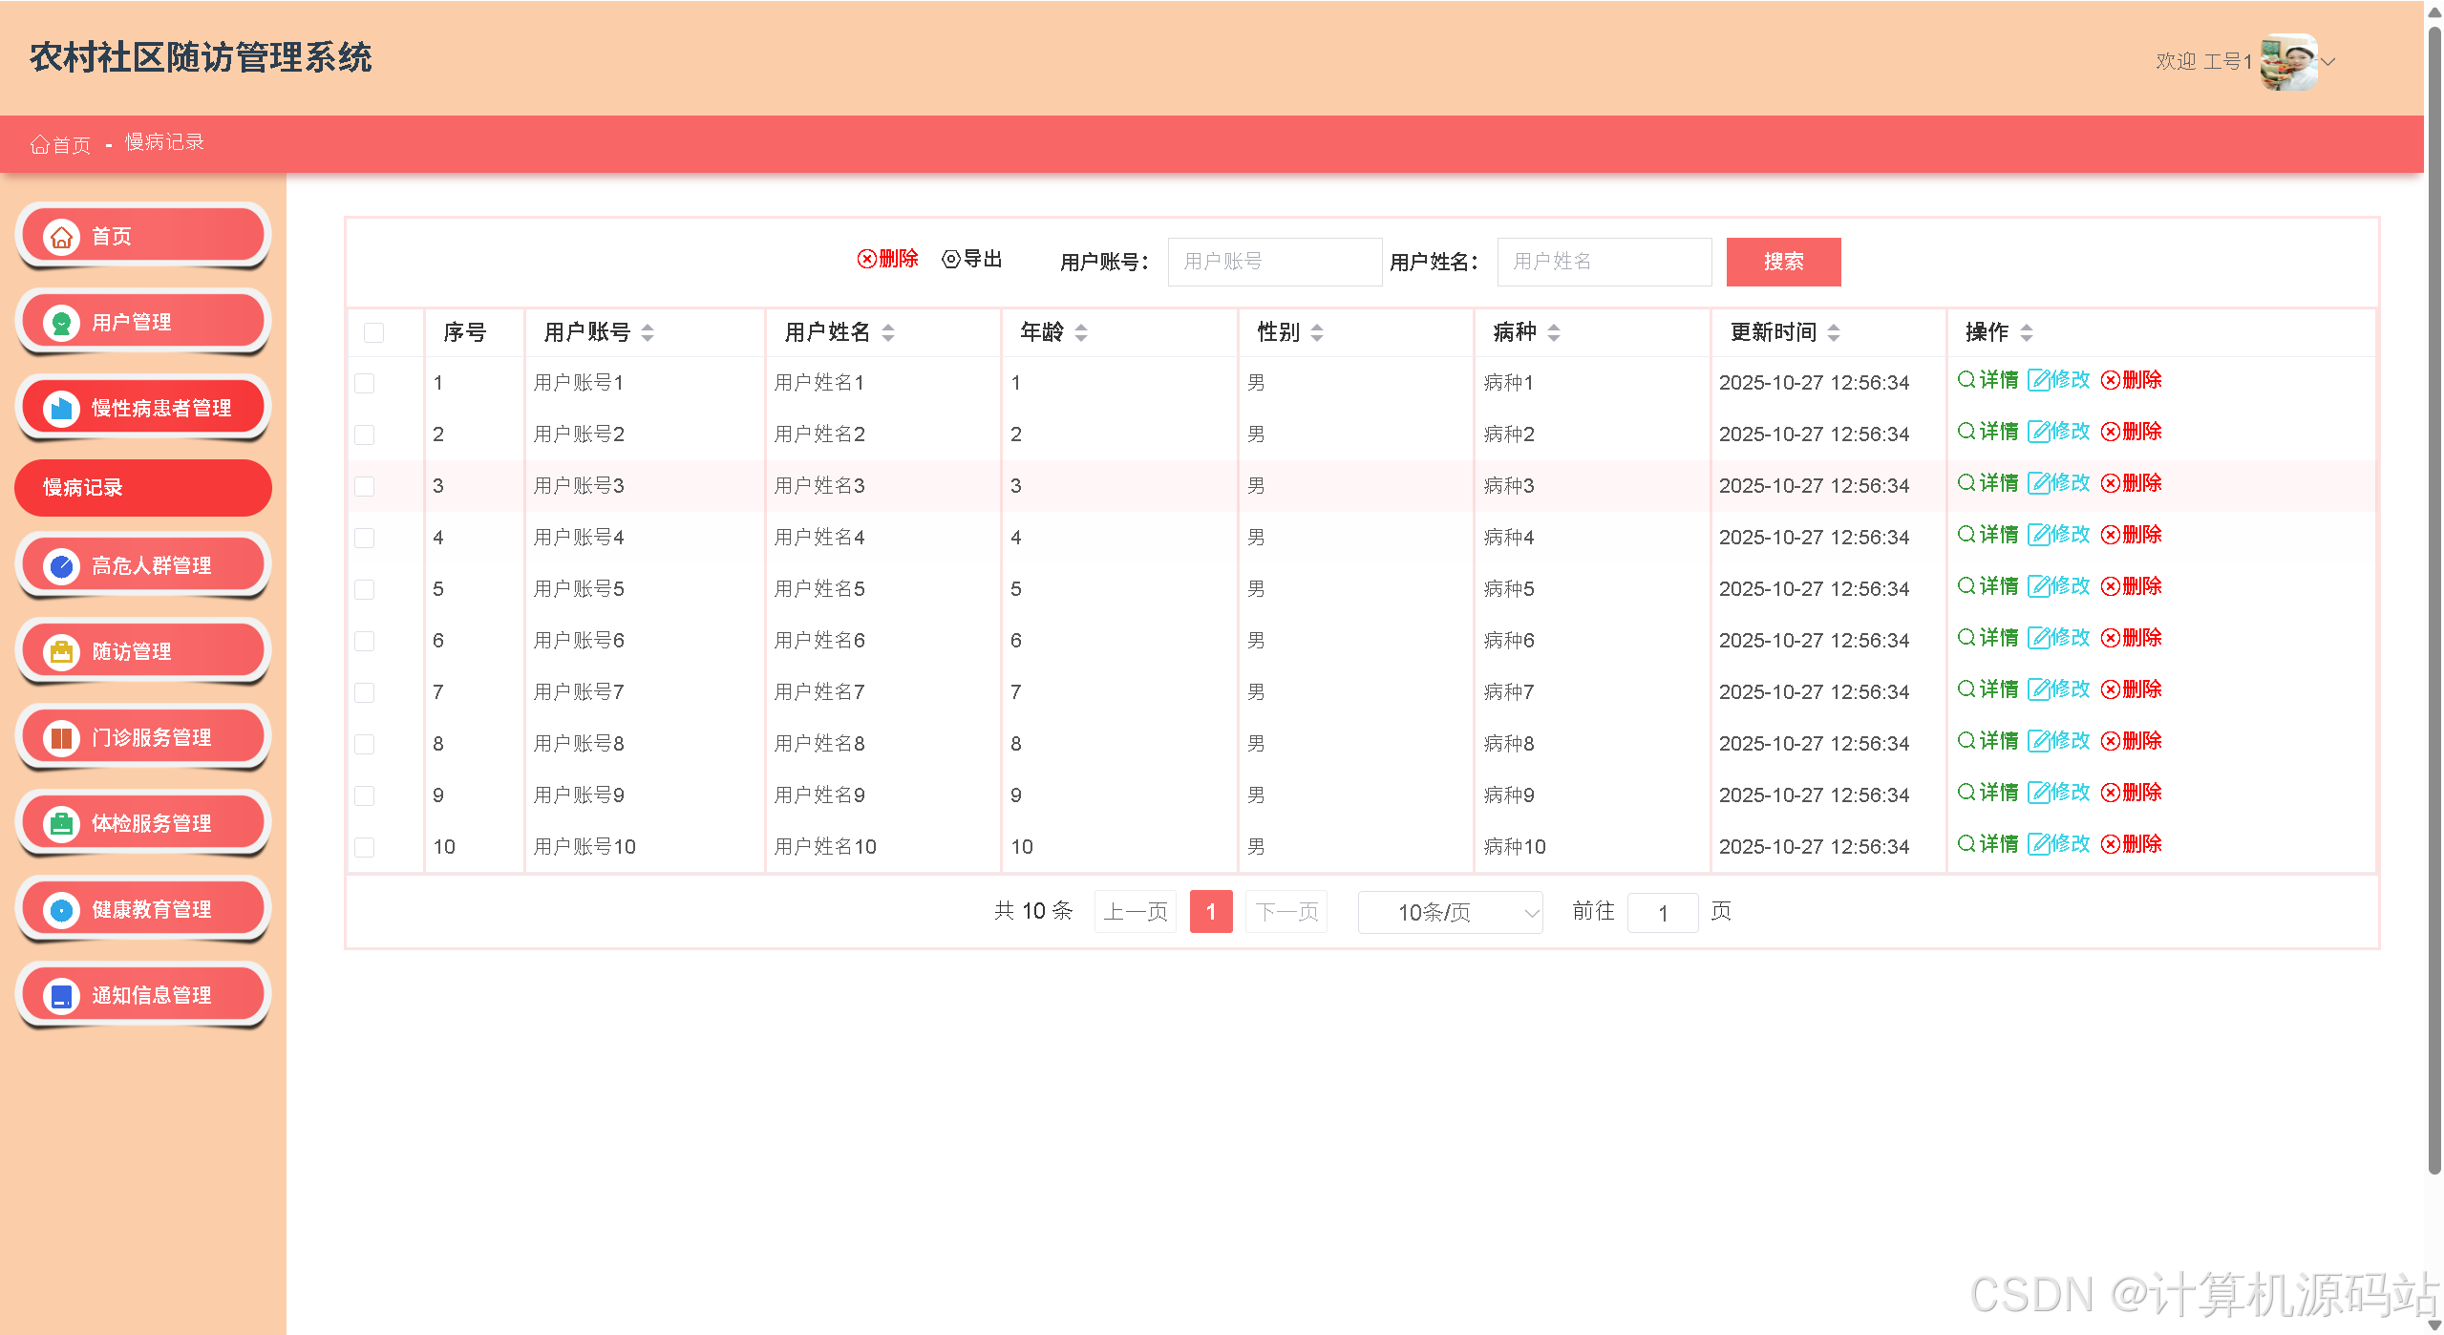
Task: Open 详情 for the 用户账号10 row
Action: pyautogui.click(x=1987, y=844)
